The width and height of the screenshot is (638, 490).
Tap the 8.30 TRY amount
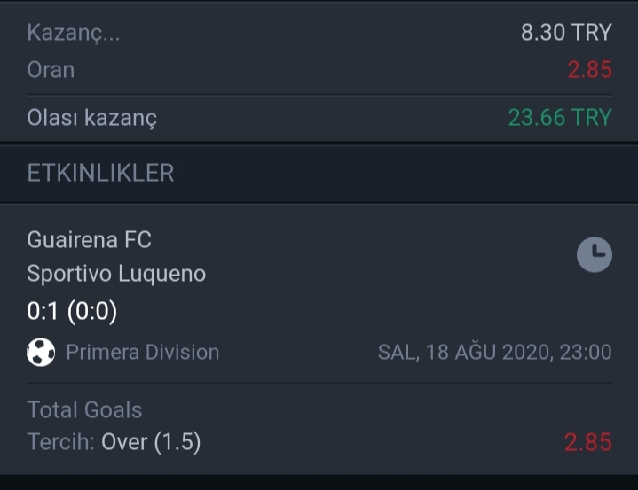pyautogui.click(x=566, y=33)
